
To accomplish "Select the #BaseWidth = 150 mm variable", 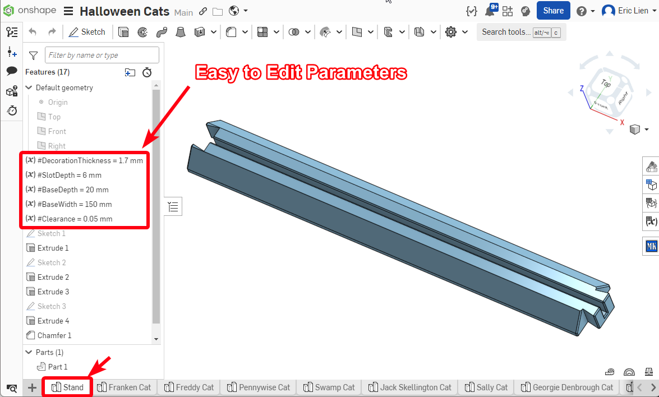I will coord(68,204).
